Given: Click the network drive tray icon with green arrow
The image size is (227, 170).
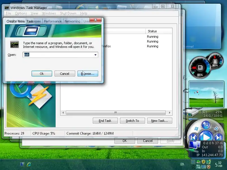Looking at the screenshot, I should [198, 162].
